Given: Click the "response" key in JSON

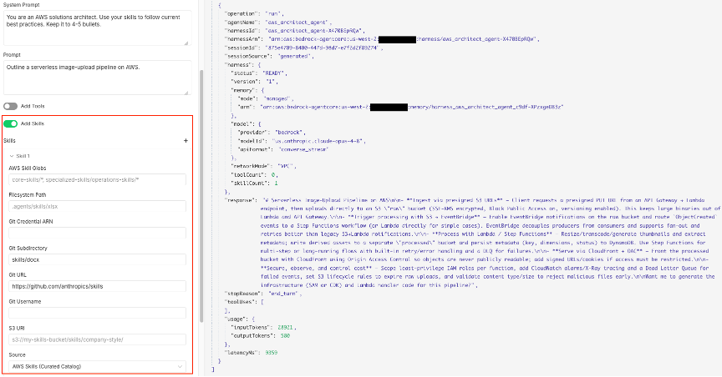Looking at the screenshot, I should tap(240, 200).
